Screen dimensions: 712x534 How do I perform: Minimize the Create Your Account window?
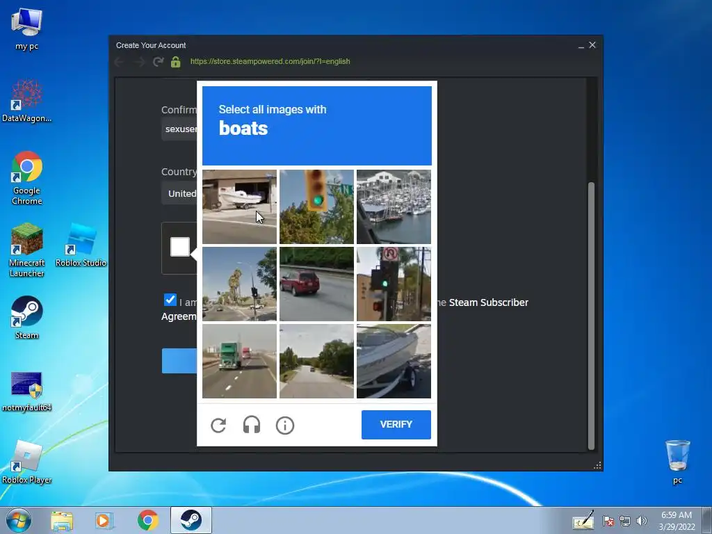click(x=581, y=45)
